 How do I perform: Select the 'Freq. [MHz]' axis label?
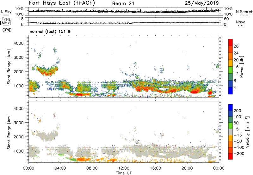point(6,21)
